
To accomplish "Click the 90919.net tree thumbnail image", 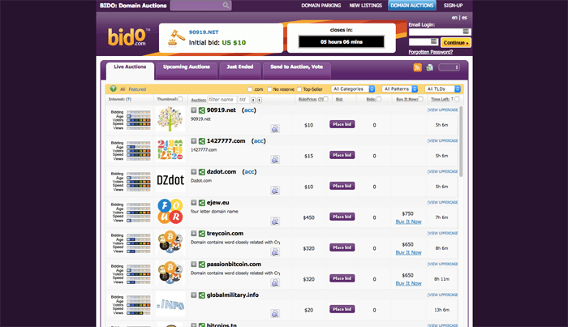I will (x=170, y=118).
